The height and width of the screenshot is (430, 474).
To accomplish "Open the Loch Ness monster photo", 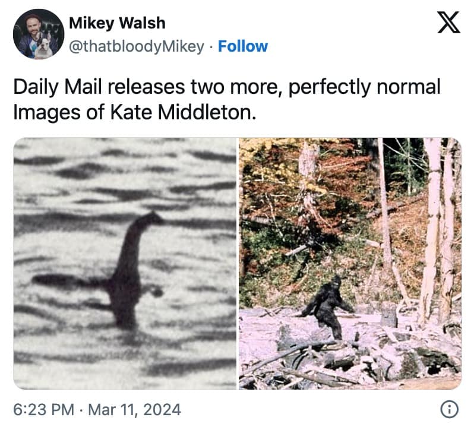I will 125,263.
